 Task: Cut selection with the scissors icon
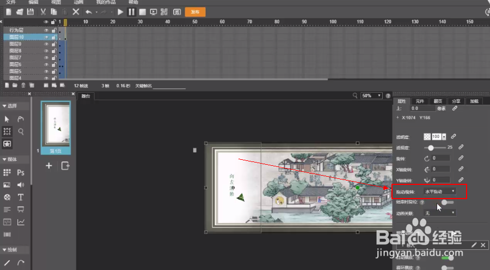(43, 12)
